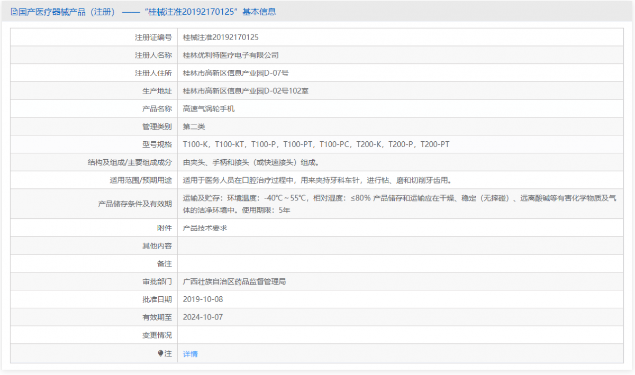Click the page title 国产医疗器械产品(注册) 基本信息

pyautogui.click(x=147, y=12)
